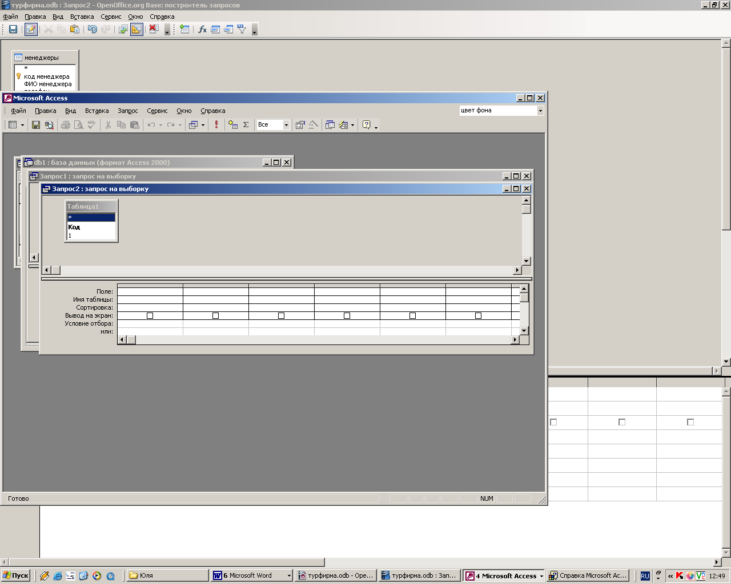731x584 pixels.
Task: Click the Spelling check icon in Access
Action: pos(91,125)
